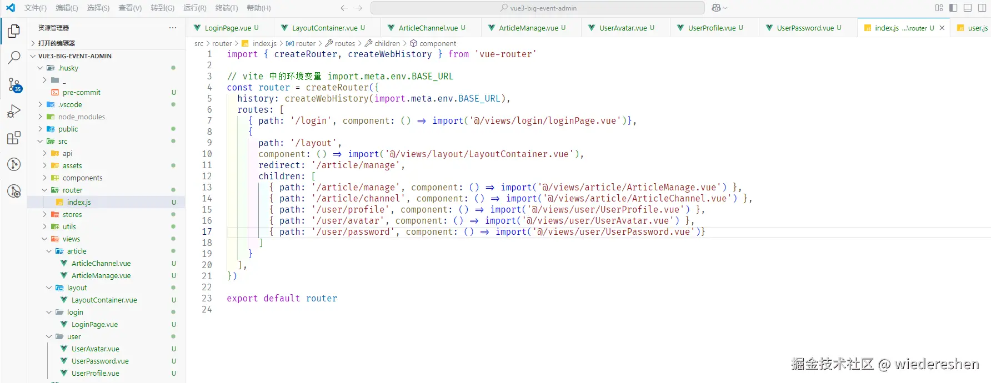This screenshot has height=383, width=991.
Task: Expand the node_modules folder
Action: tap(106, 117)
